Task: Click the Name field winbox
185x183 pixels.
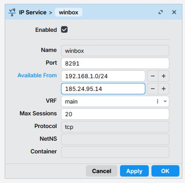Action: (115, 51)
